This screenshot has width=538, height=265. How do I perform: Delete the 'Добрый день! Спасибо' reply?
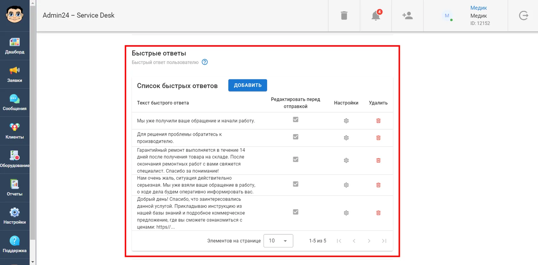point(378,213)
